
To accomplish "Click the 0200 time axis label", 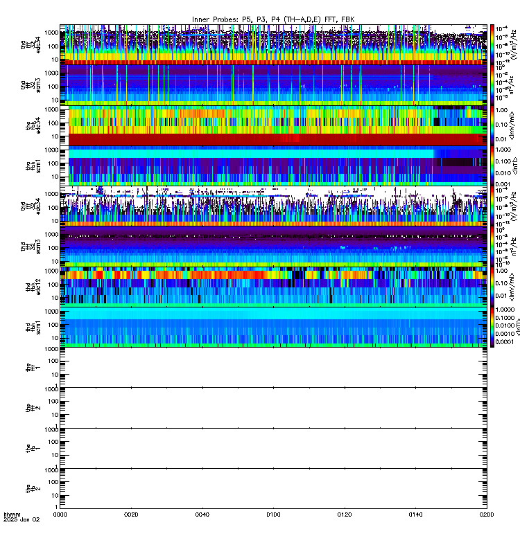I will [487, 515].
